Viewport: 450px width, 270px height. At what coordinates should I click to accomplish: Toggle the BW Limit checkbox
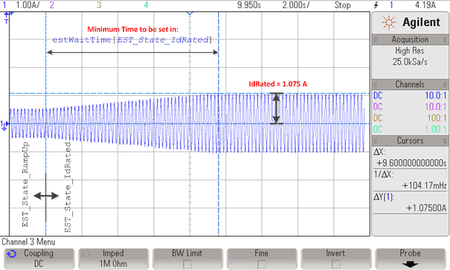click(x=187, y=264)
